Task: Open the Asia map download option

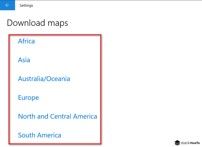Action: [24, 60]
